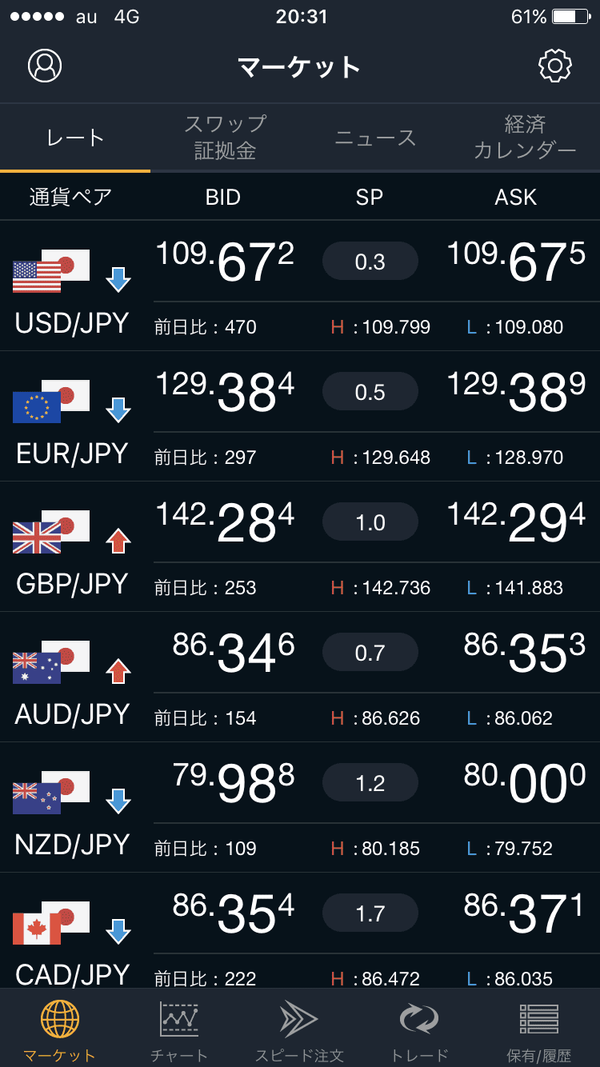
Task: Tap the マーケット globe icon
Action: [60, 1020]
